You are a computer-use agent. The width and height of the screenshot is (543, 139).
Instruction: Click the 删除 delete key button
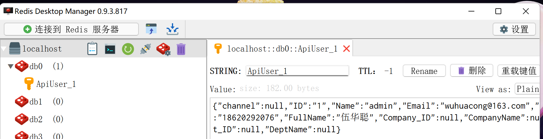pyautogui.click(x=471, y=71)
